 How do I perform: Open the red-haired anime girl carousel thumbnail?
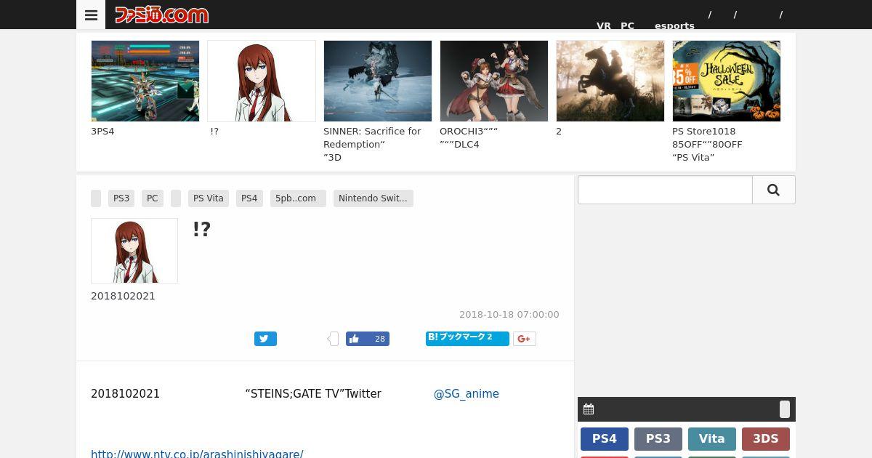(x=262, y=81)
